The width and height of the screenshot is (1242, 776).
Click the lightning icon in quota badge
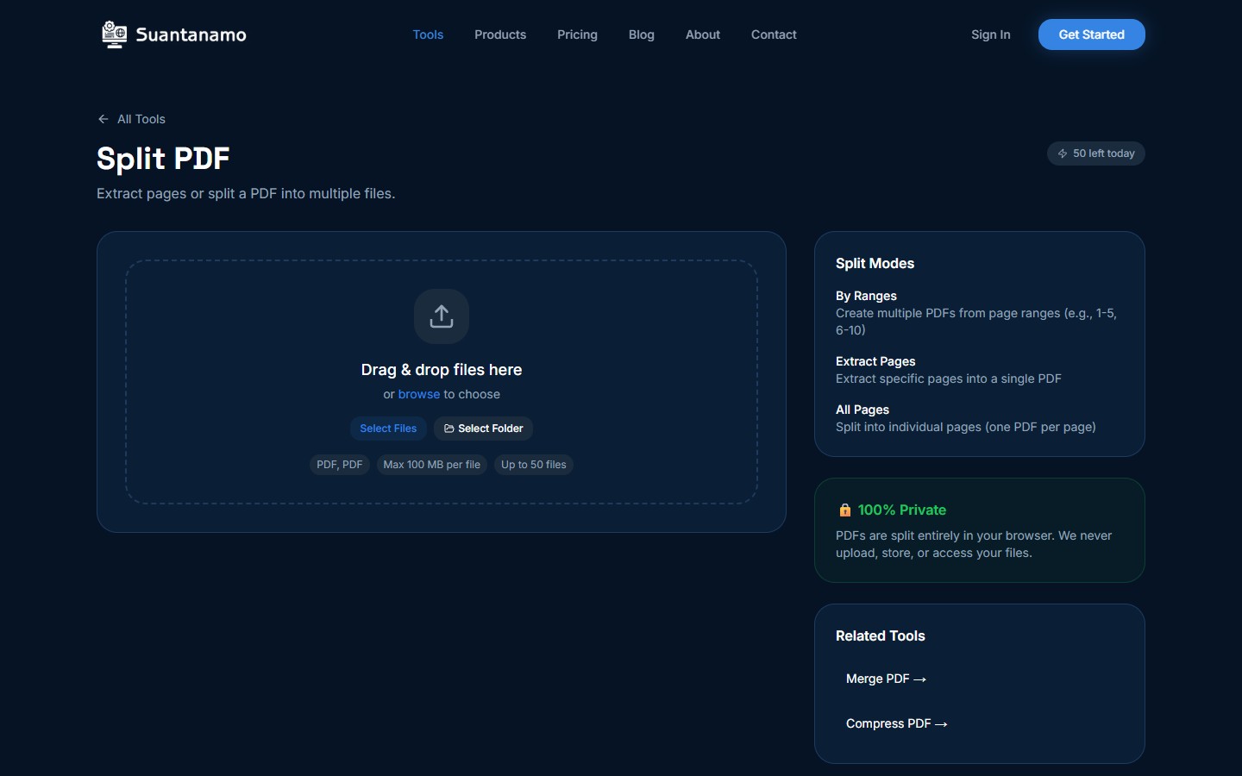1063,153
